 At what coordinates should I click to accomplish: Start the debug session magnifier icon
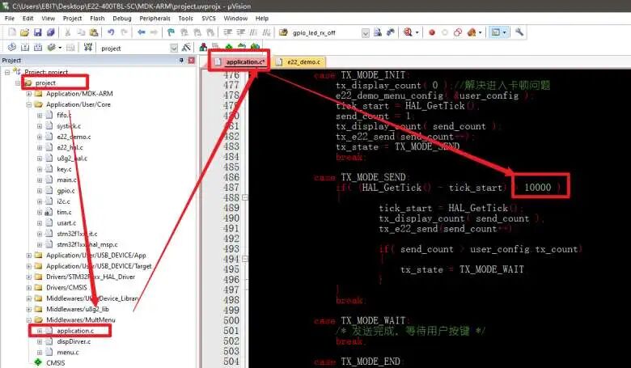click(407, 33)
